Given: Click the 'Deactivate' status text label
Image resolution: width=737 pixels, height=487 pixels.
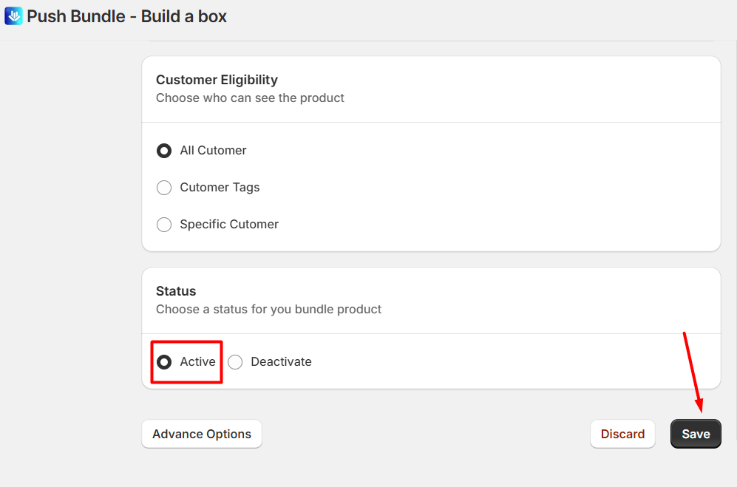Looking at the screenshot, I should click(x=281, y=361).
